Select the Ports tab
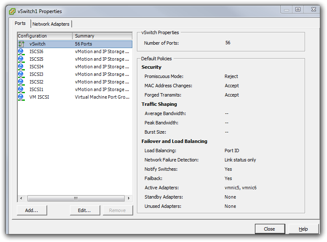The height and width of the screenshot is (242, 327). point(20,24)
